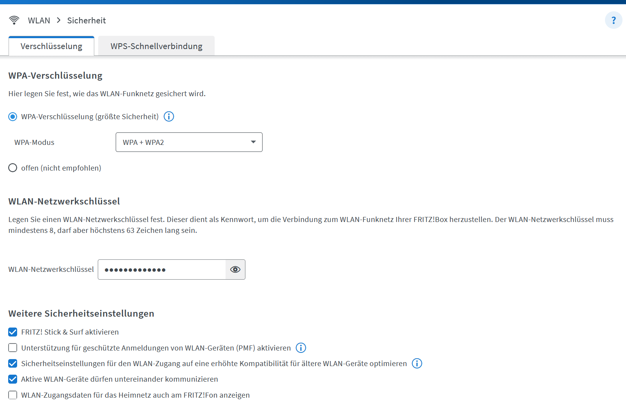The width and height of the screenshot is (626, 414).
Task: Click the WLAN wifi icon in breadcrumb
Action: [14, 20]
